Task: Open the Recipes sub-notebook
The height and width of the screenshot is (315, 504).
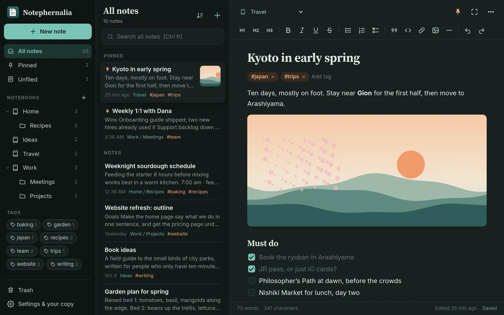Action: click(x=48, y=126)
